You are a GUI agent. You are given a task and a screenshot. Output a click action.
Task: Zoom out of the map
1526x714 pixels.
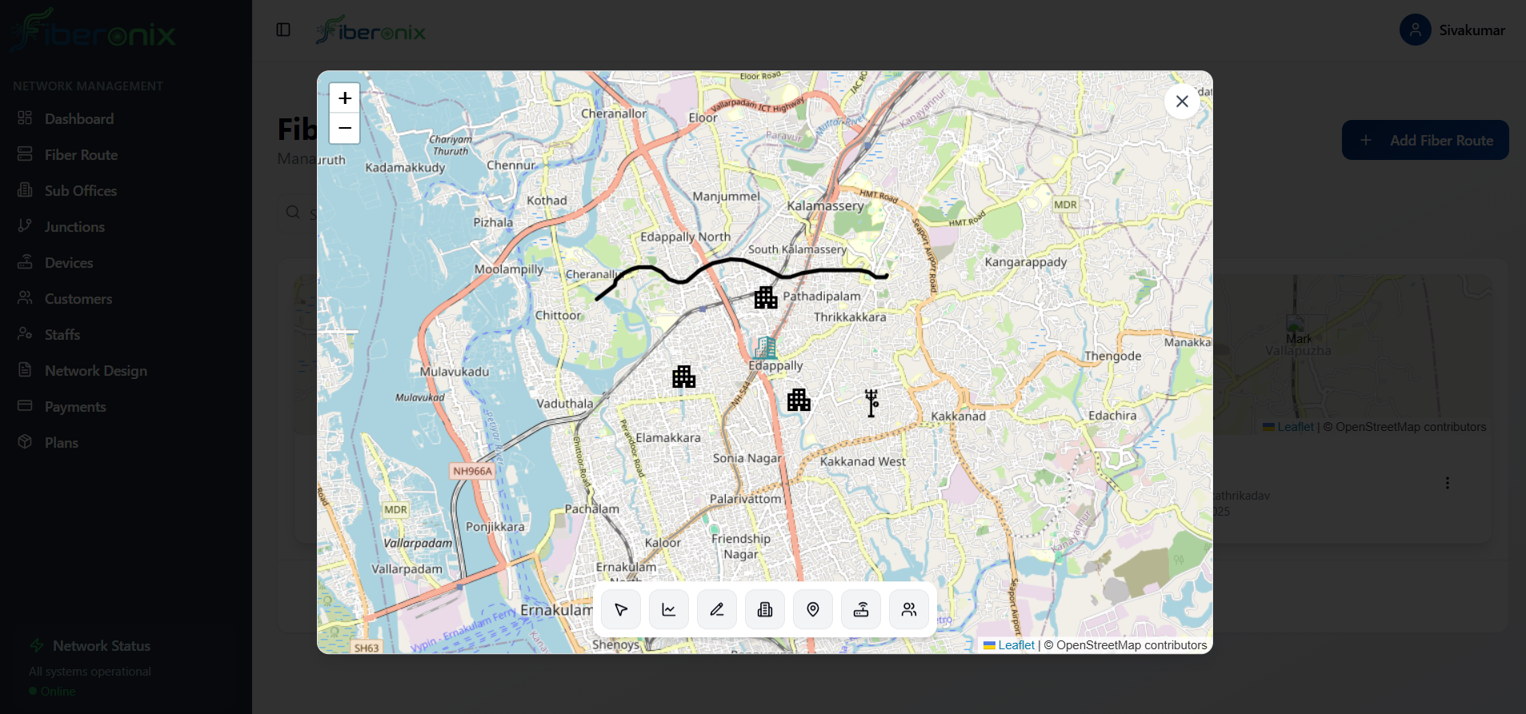point(345,128)
